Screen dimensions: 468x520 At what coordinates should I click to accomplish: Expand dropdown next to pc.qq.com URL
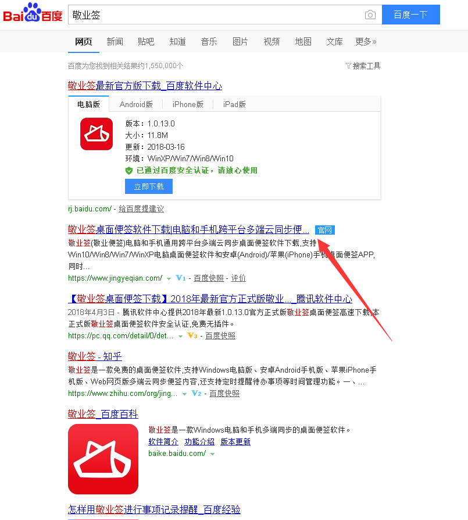pos(180,336)
